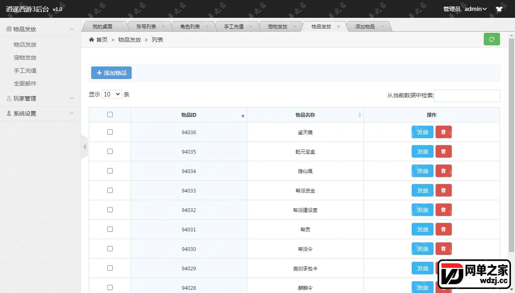515x293 pixels.
Task: Check the box for item 94034
Action: [110, 171]
